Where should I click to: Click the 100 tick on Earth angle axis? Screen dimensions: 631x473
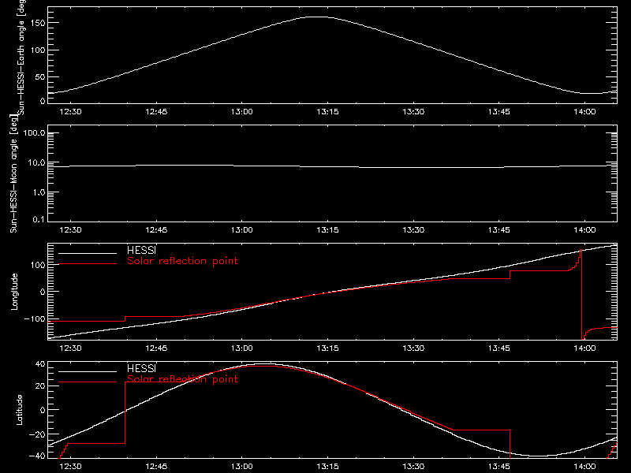coord(37,50)
